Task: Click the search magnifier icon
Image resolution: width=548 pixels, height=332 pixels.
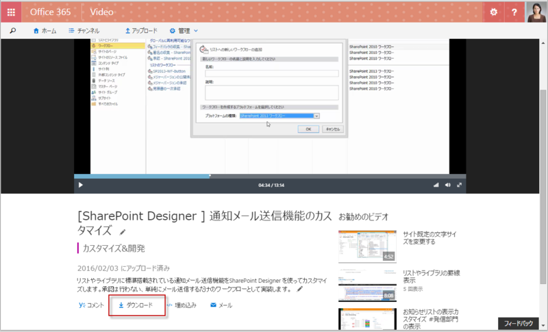Action: (12, 31)
